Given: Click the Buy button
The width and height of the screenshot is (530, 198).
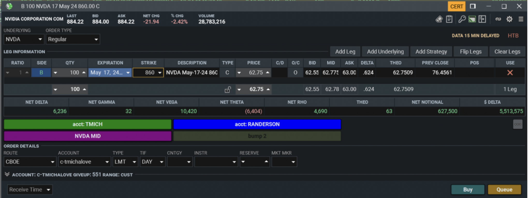Looking at the screenshot, I should (468, 190).
